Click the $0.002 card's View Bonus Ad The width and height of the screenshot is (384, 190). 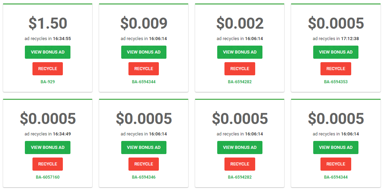point(240,52)
